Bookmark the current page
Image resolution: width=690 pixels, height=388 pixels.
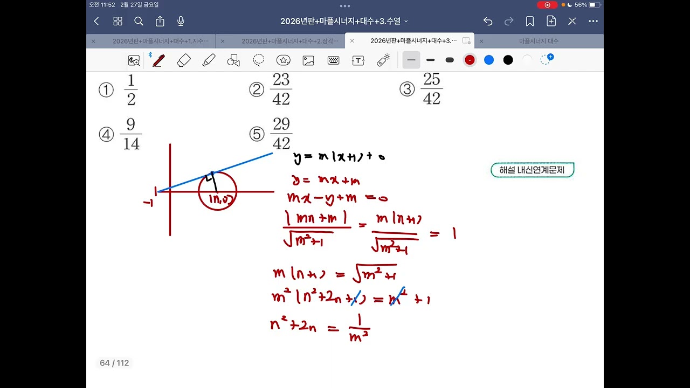(530, 21)
